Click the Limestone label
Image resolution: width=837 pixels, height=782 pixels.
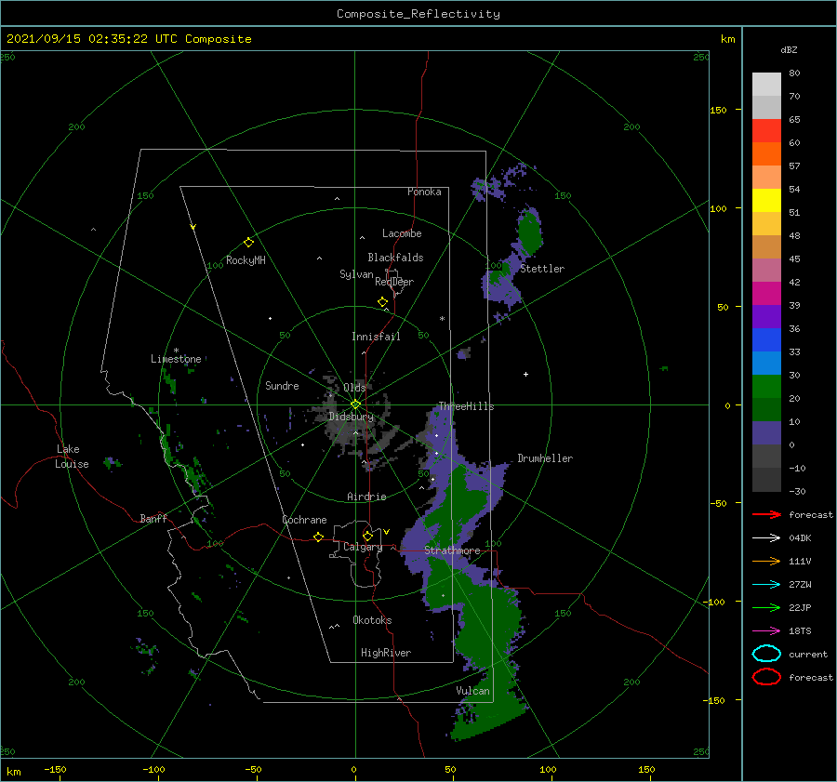coord(176,359)
